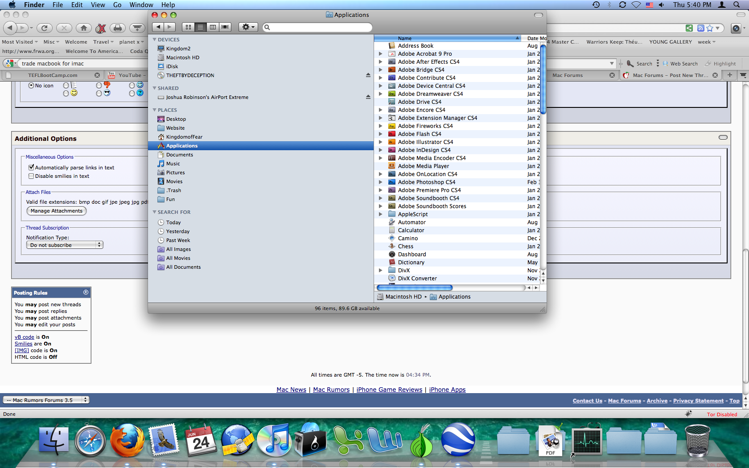749x468 pixels.
Task: Collapse the SEARCH FOR sidebar section
Action: pyautogui.click(x=155, y=212)
